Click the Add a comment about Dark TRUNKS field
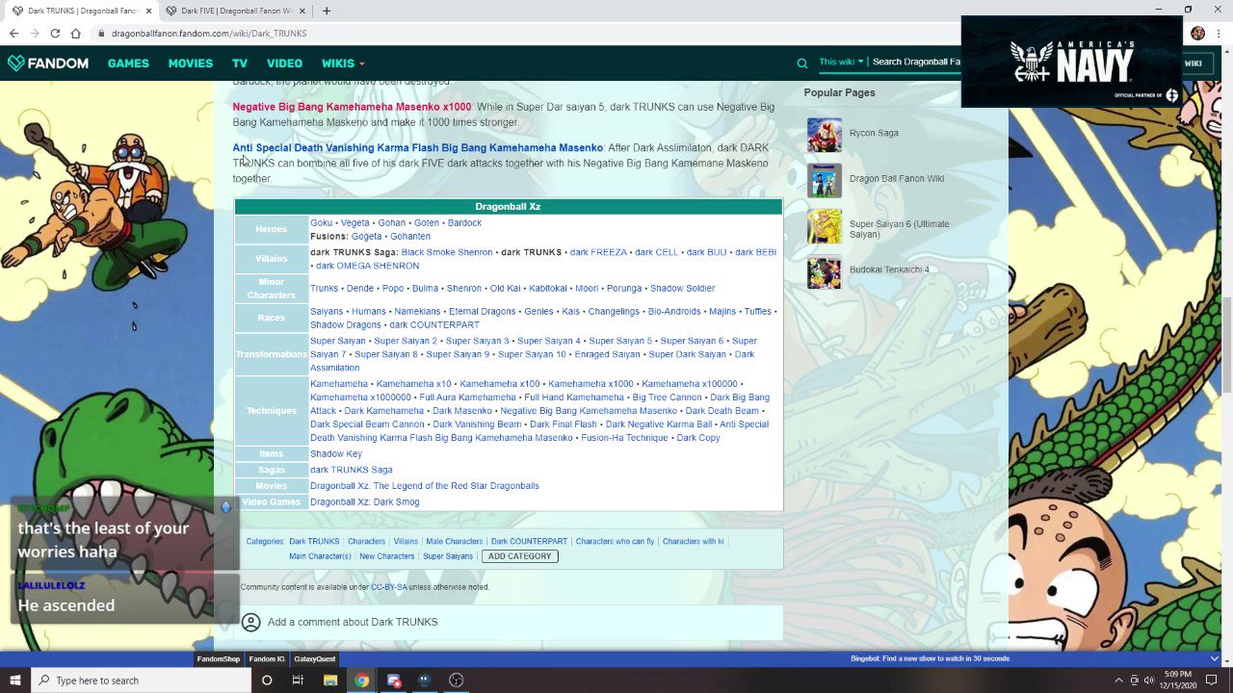The width and height of the screenshot is (1233, 693). point(353,623)
